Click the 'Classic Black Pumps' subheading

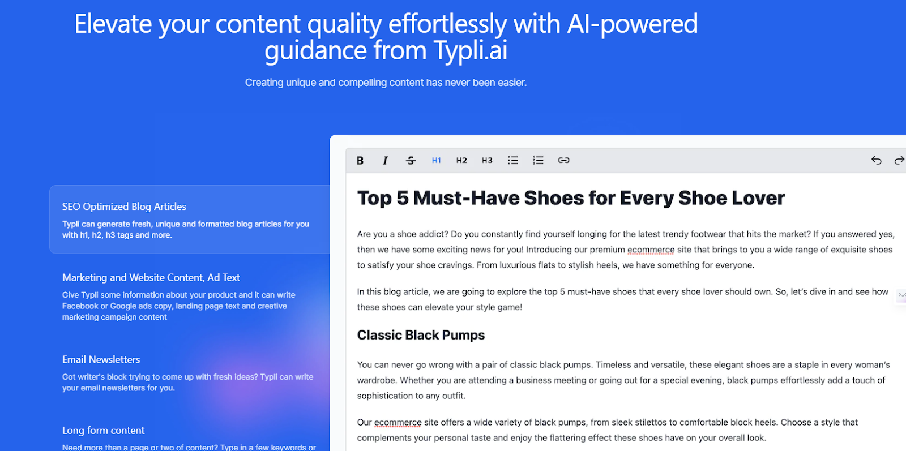coord(421,335)
